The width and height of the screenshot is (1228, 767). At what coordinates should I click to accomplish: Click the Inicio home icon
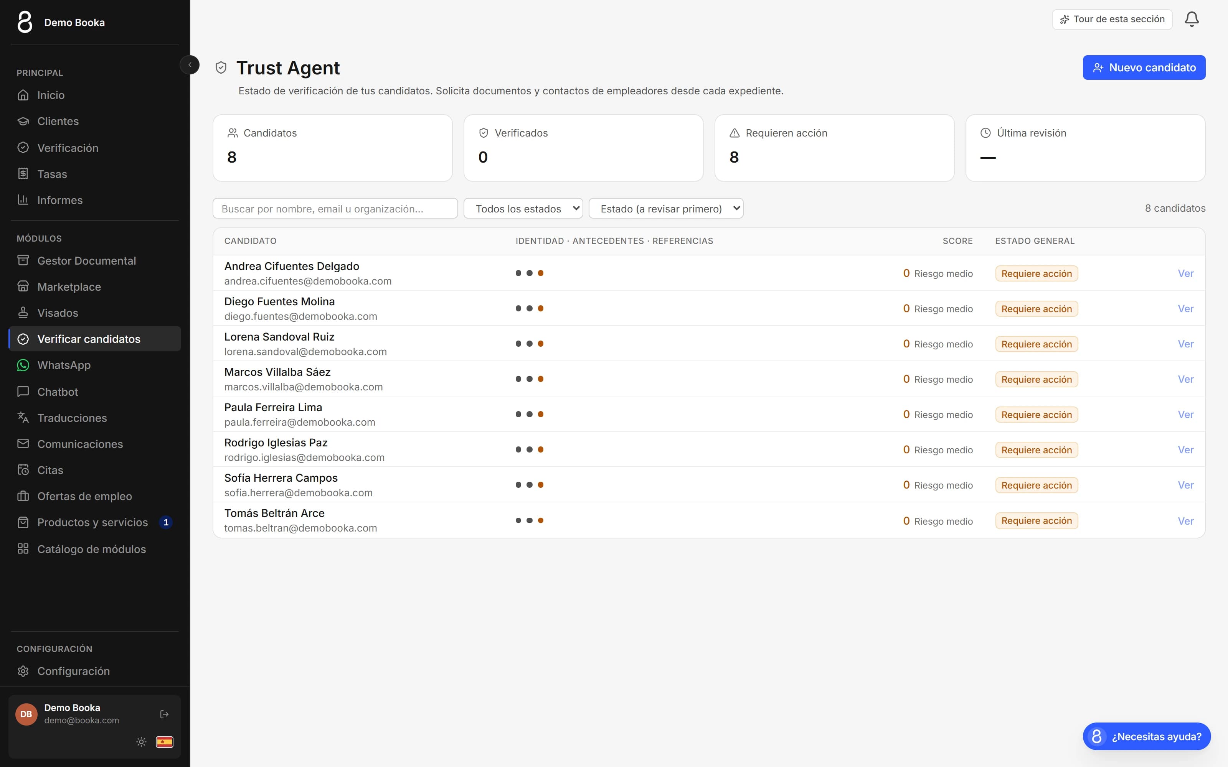pos(23,95)
